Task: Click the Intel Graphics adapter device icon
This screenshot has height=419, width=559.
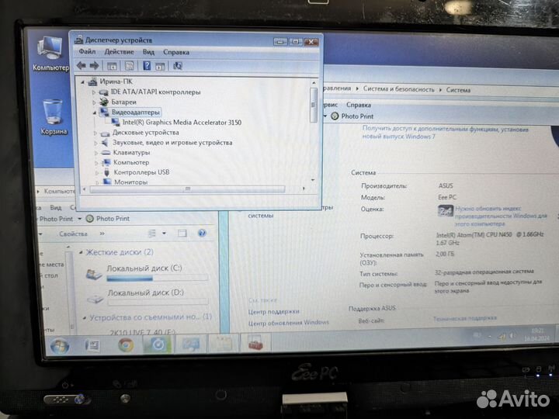Action: click(116, 123)
